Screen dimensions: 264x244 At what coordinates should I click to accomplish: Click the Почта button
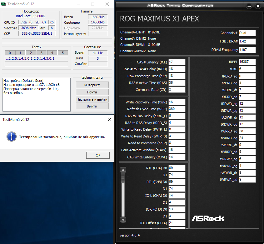(x=92, y=92)
